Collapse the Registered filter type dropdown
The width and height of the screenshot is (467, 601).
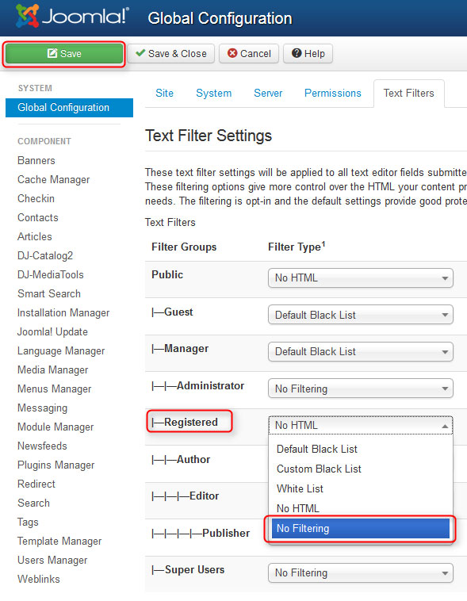[361, 426]
